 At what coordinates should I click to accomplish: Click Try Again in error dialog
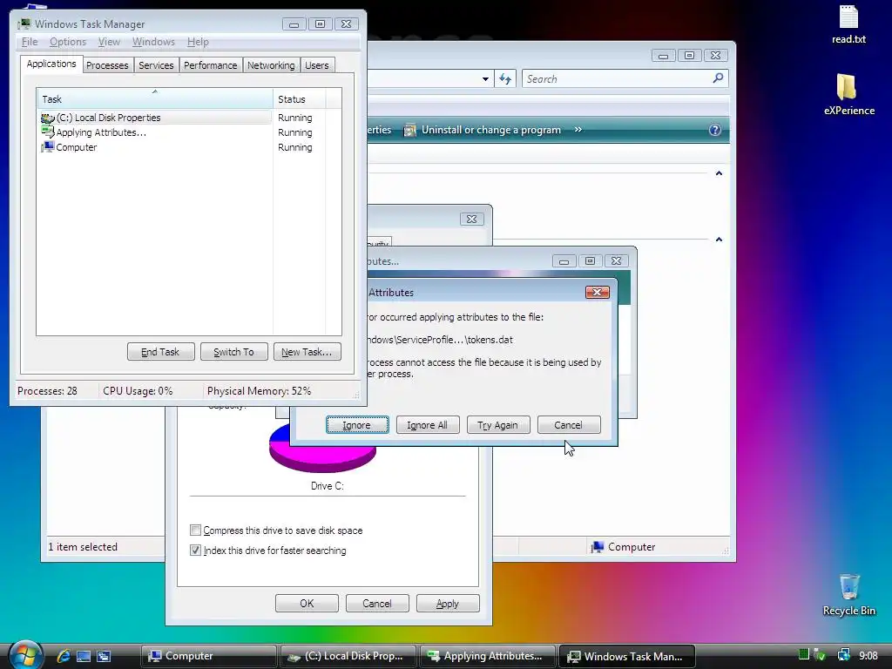(497, 424)
